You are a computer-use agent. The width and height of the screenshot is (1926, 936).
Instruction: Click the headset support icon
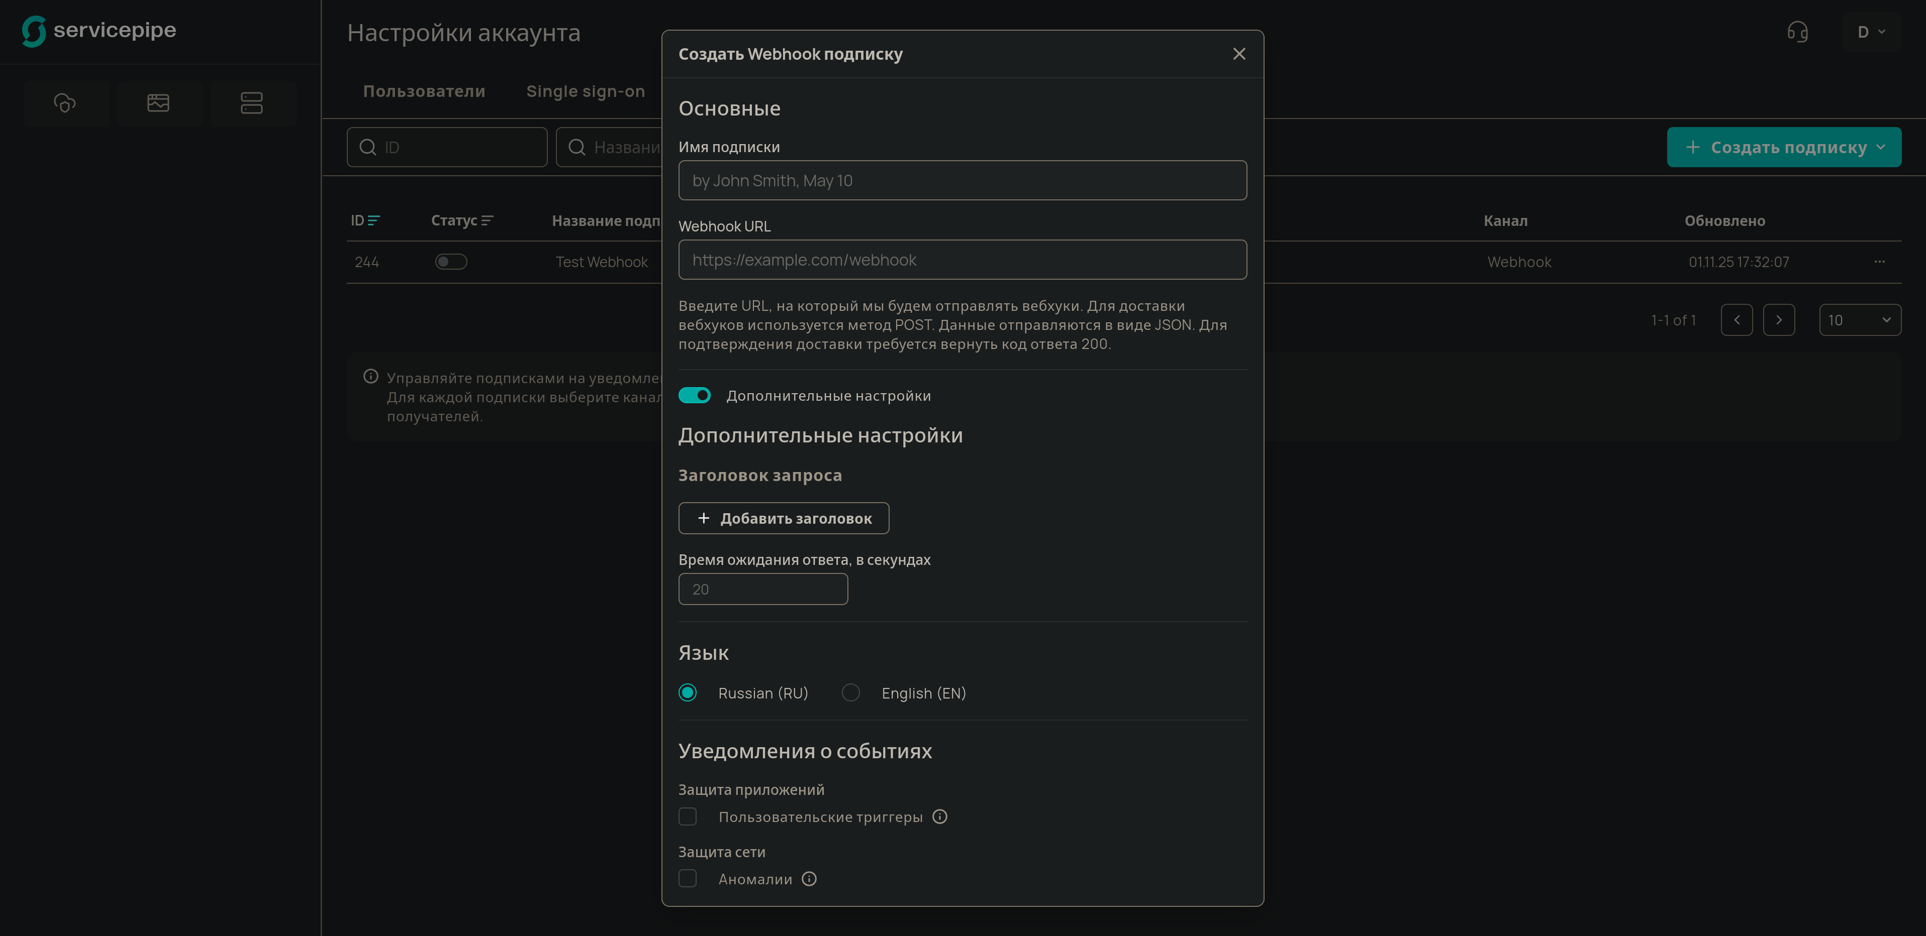click(x=1797, y=32)
